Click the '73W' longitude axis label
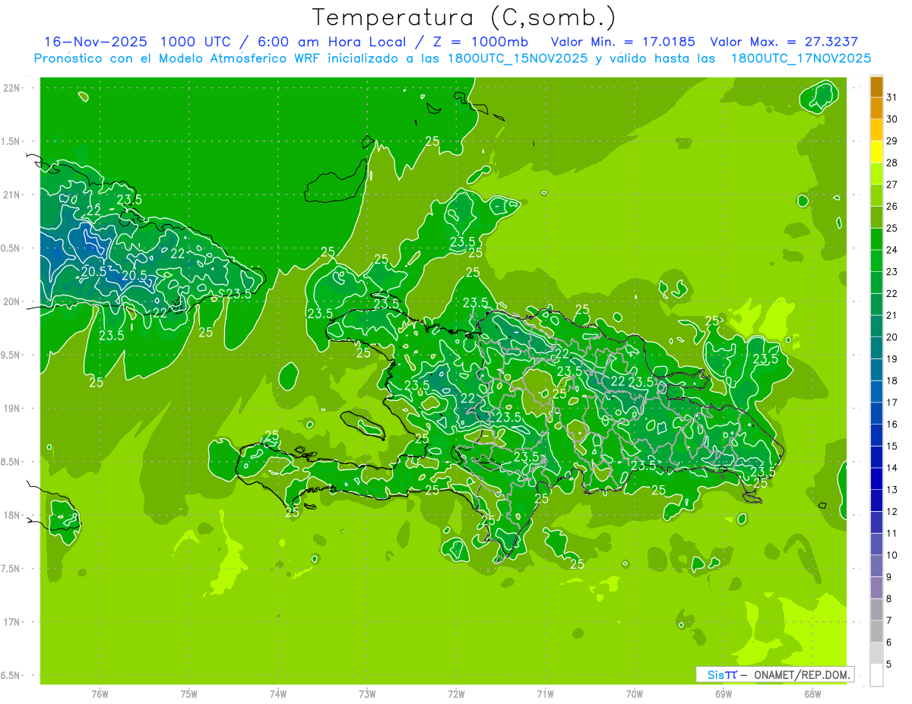This screenshot has height=704, width=912. 367,693
